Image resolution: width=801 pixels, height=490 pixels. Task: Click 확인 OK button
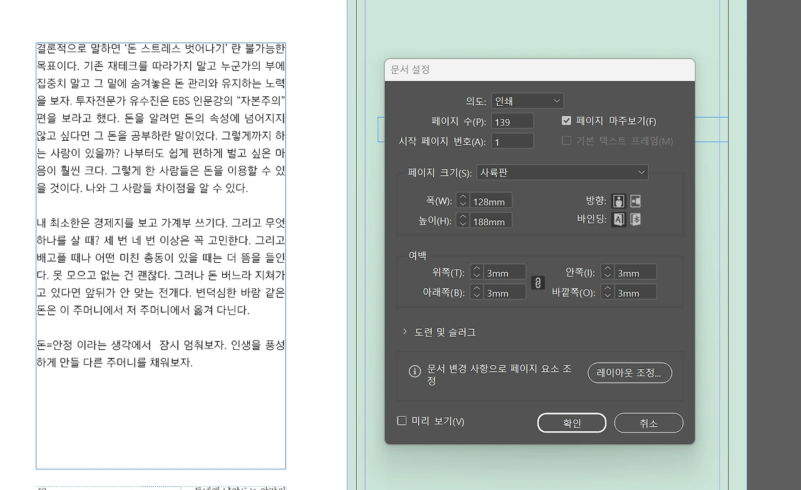pyautogui.click(x=572, y=423)
